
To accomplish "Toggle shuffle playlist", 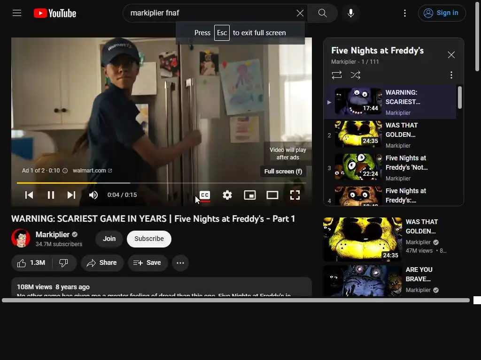I will [355, 75].
